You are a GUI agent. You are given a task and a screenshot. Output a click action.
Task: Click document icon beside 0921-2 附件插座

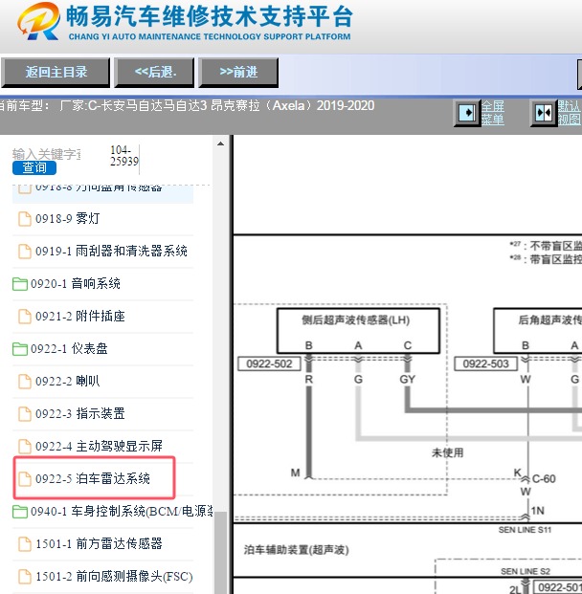pos(25,317)
